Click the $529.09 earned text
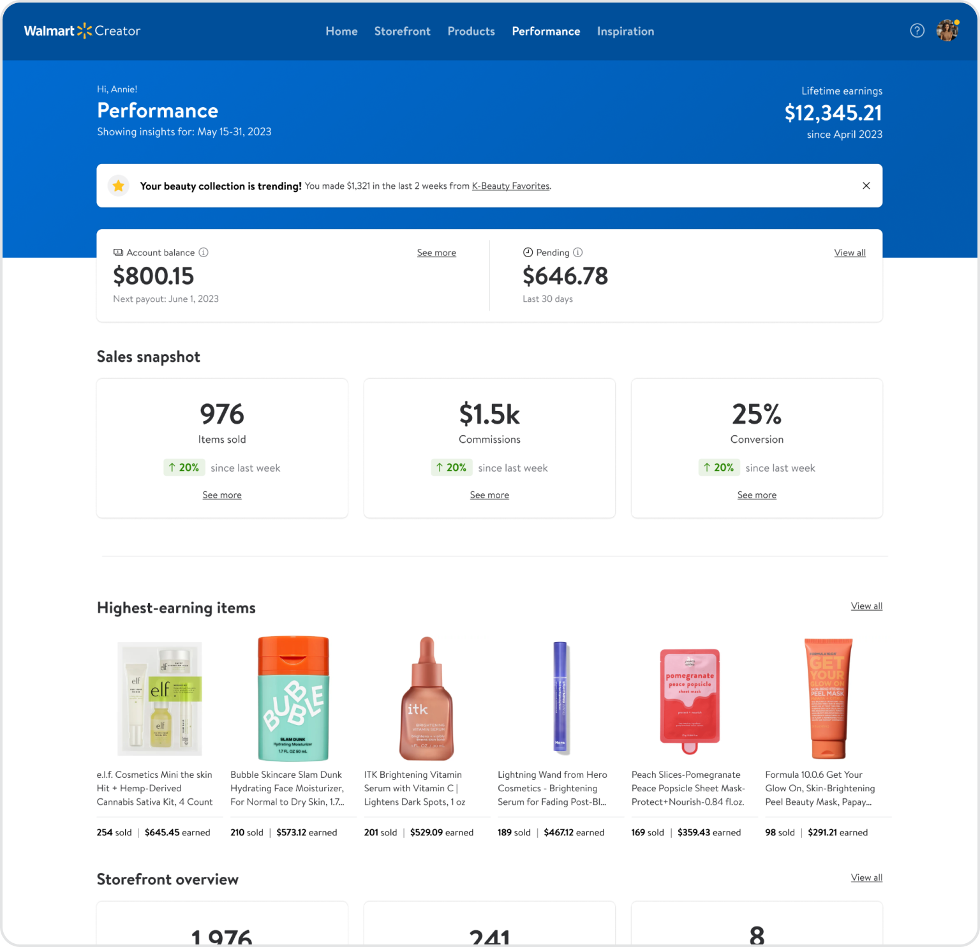 pyautogui.click(x=442, y=833)
